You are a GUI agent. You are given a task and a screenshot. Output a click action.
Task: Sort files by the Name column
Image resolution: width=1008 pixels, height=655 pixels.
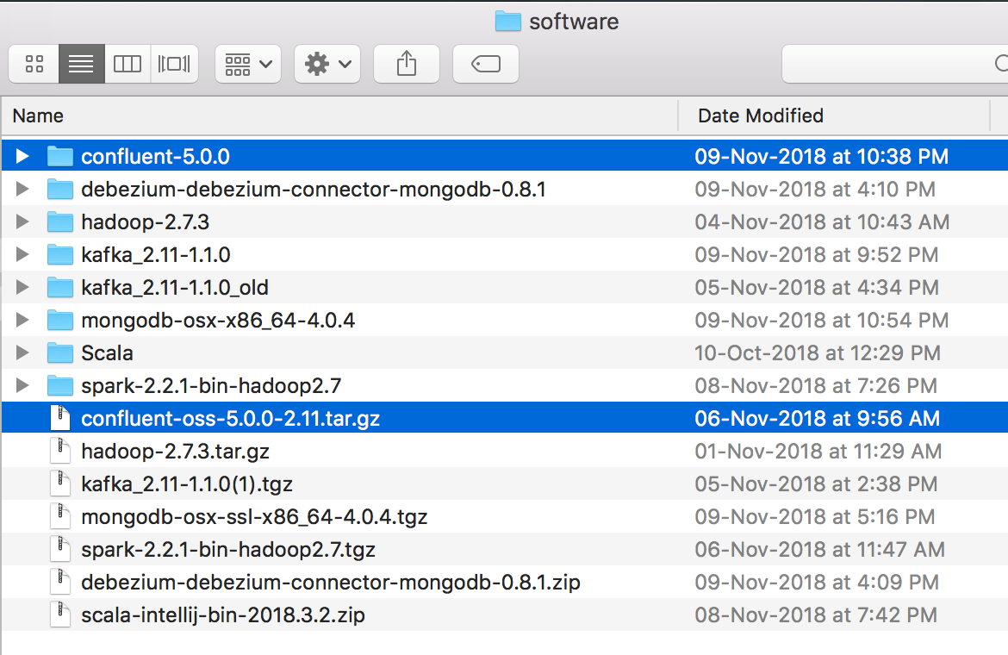39,115
